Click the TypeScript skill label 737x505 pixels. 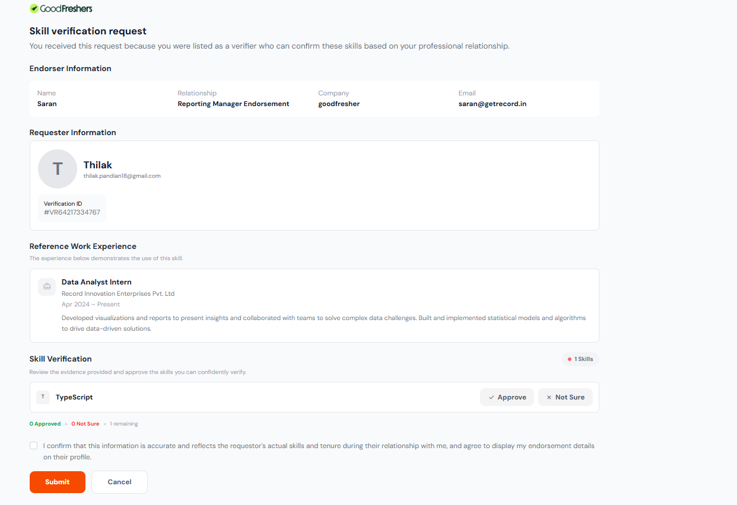click(x=74, y=397)
